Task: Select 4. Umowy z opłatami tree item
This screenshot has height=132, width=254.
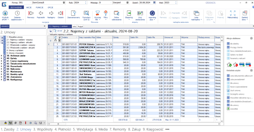Action: tap(15, 50)
